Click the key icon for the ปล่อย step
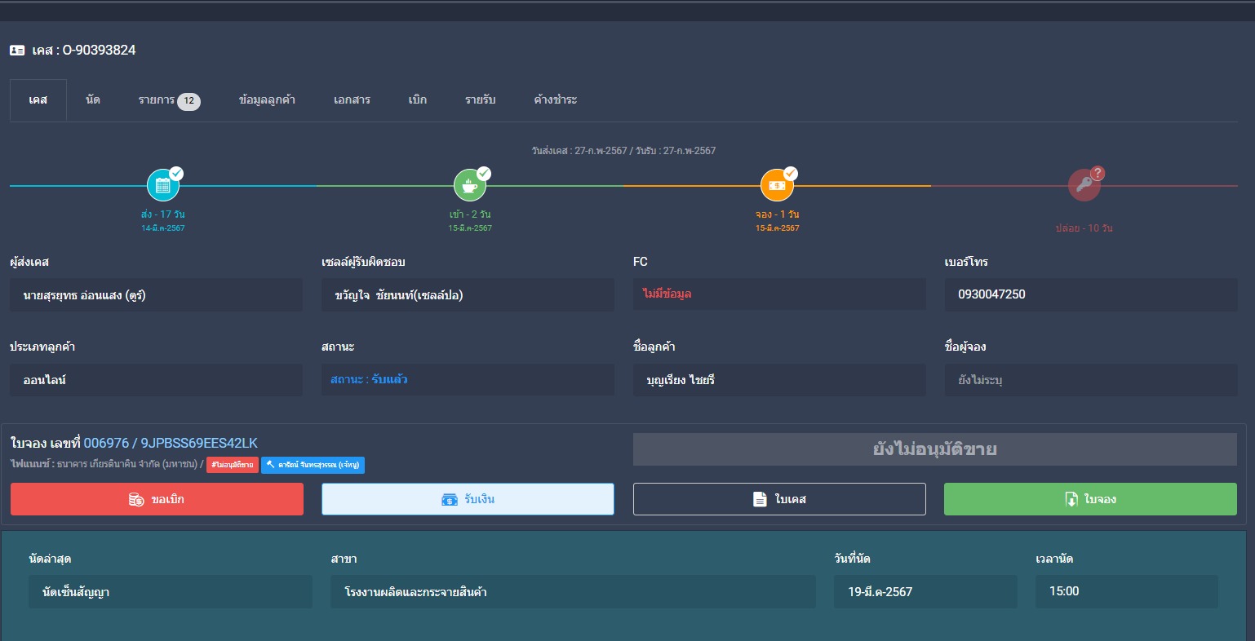 [1084, 186]
